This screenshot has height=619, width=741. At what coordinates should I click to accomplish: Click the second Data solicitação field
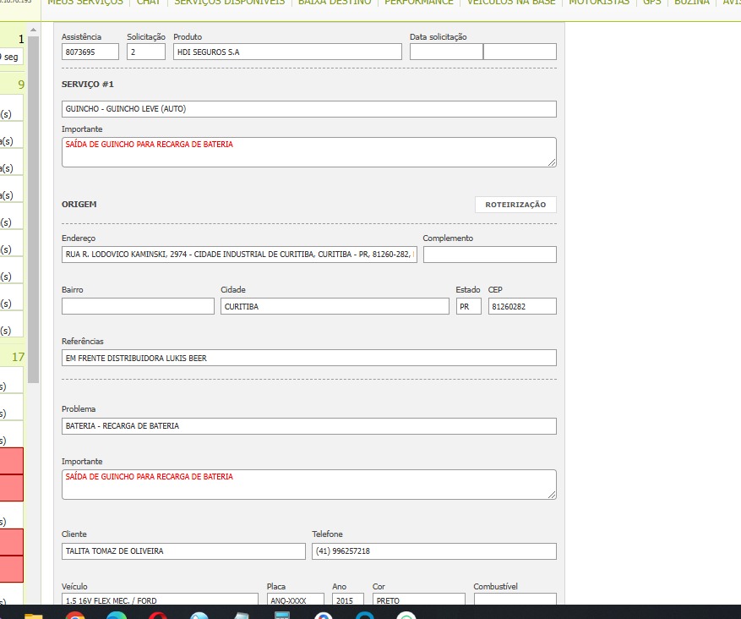pos(520,52)
